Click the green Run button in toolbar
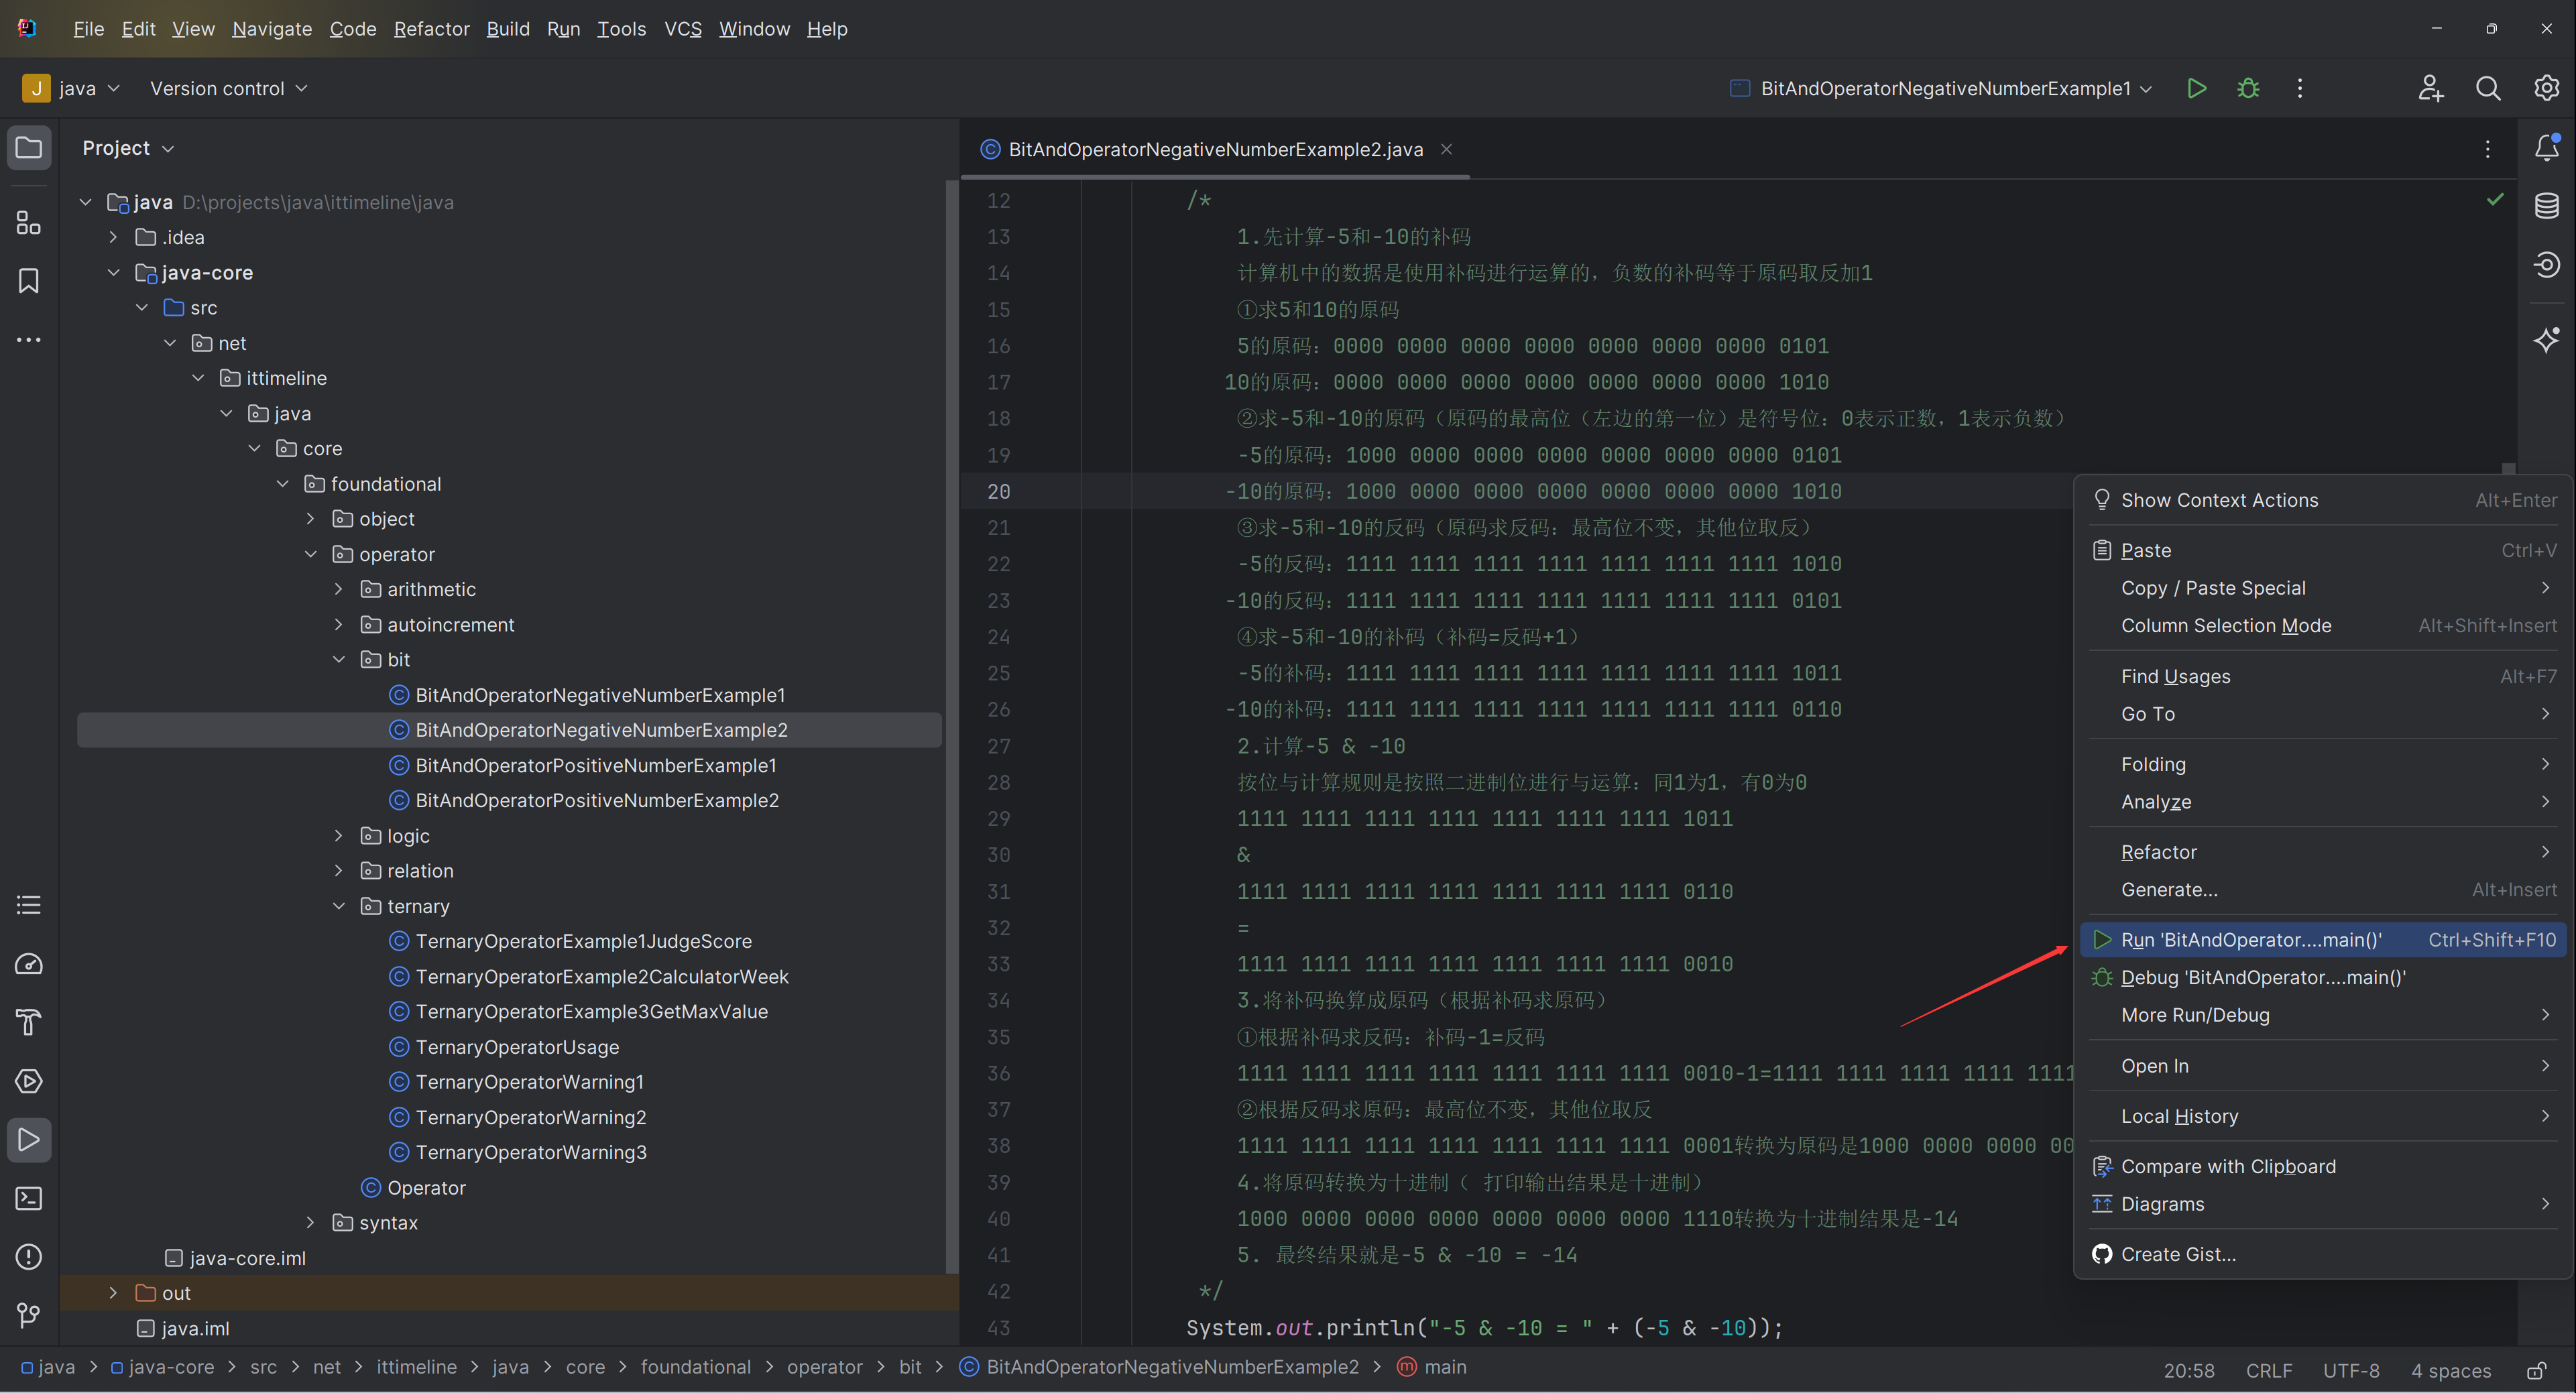 coord(2196,88)
